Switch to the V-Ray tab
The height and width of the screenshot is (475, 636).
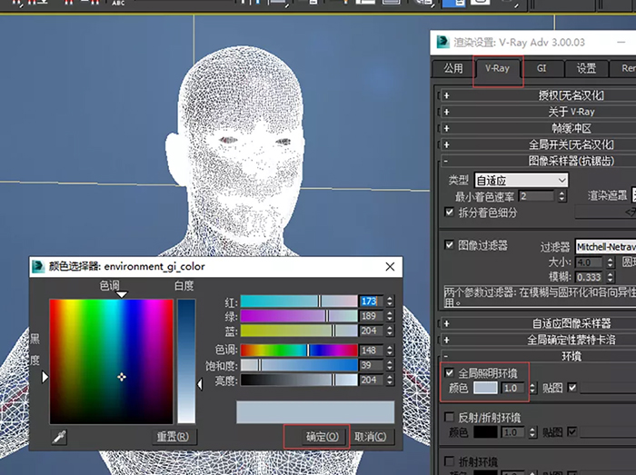point(498,68)
